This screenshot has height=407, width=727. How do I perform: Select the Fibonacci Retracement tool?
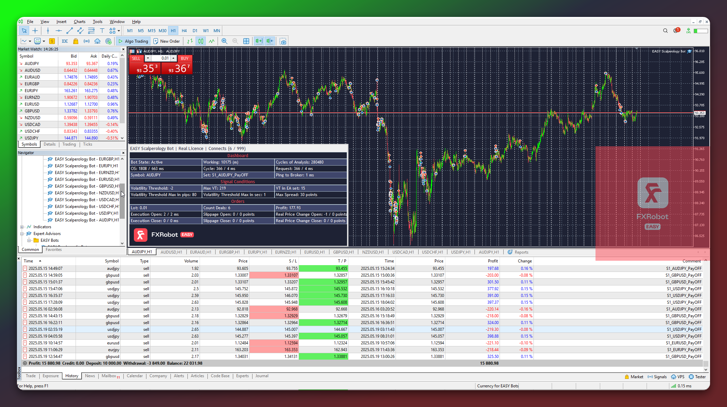coord(91,31)
